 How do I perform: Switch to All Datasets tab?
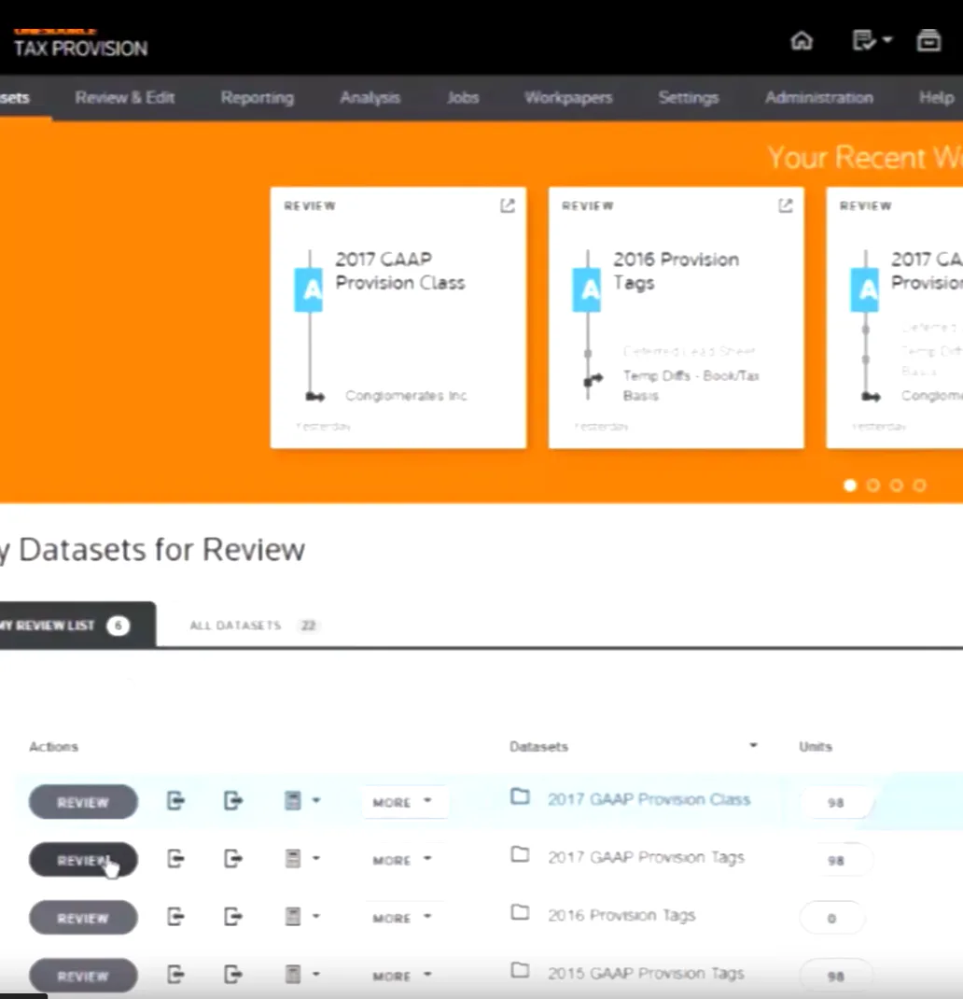pyautogui.click(x=255, y=626)
